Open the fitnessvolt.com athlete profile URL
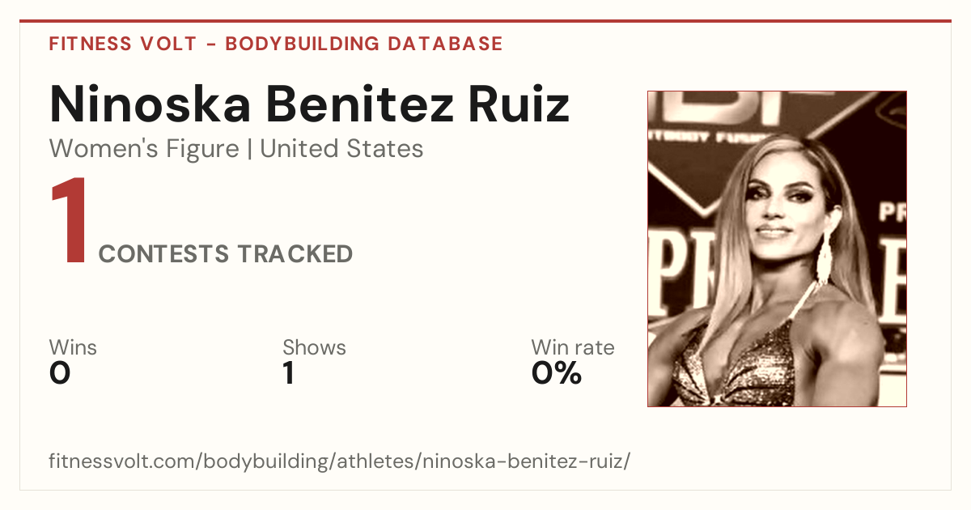971x510 pixels. (340, 462)
